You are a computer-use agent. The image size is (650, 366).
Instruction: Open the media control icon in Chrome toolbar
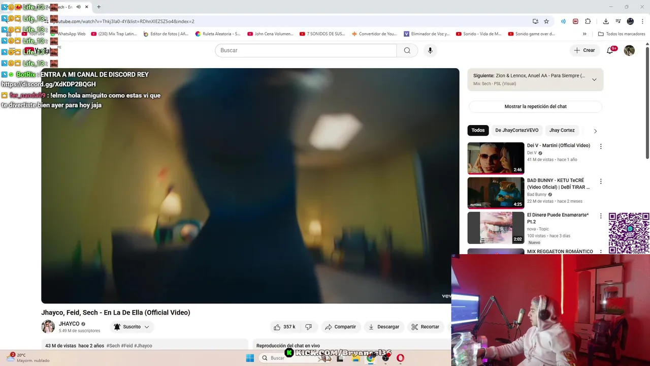click(618, 21)
